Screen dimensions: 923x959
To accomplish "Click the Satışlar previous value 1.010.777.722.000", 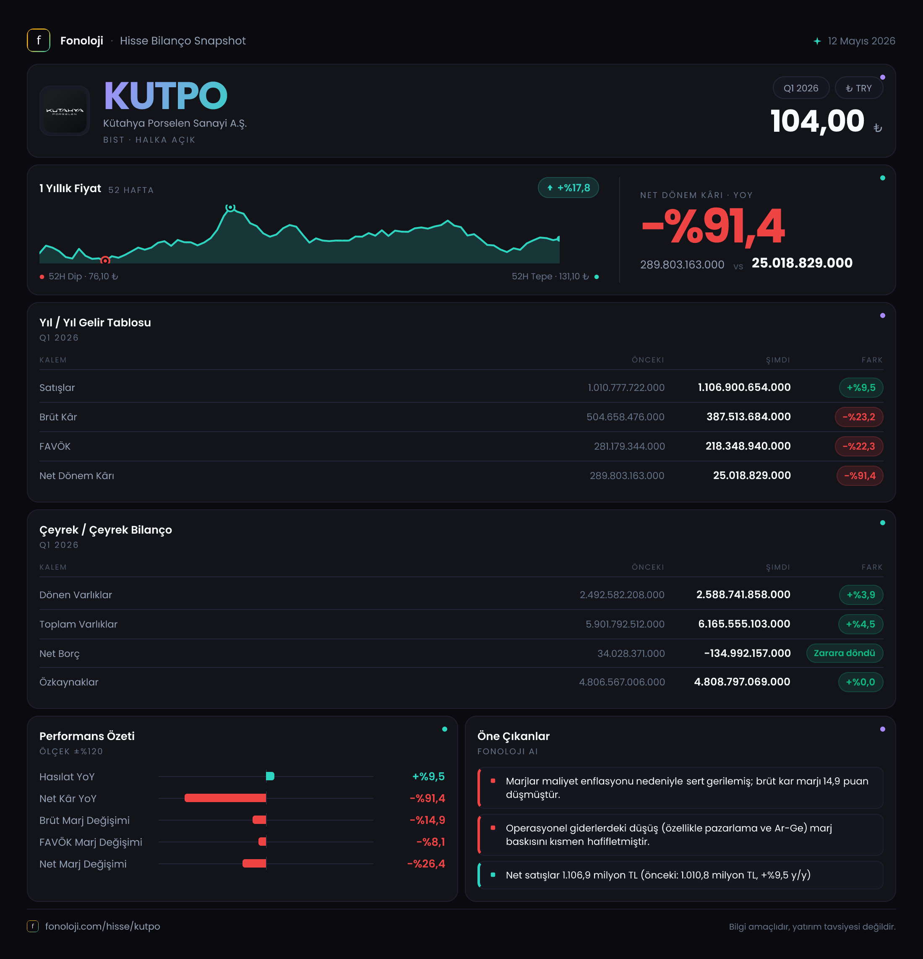I will [626, 388].
